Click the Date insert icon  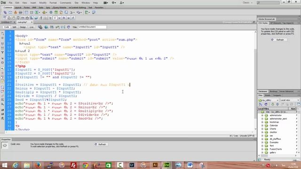[56, 13]
